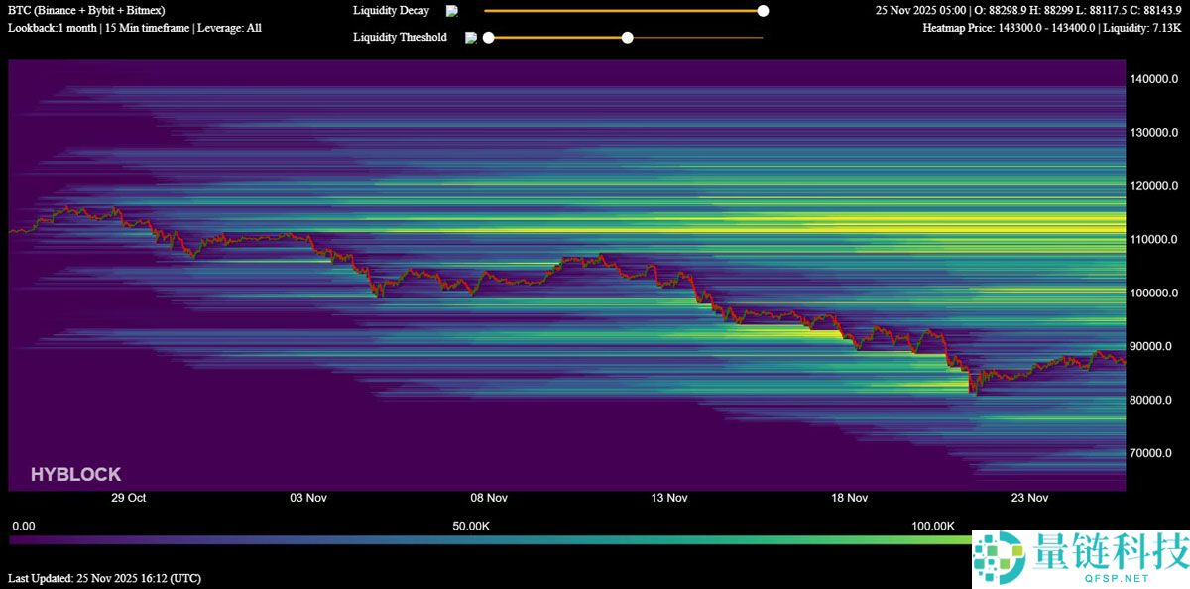The image size is (1190, 589).
Task: Click the left Liquidity Threshold slider handle
Action: click(488, 38)
